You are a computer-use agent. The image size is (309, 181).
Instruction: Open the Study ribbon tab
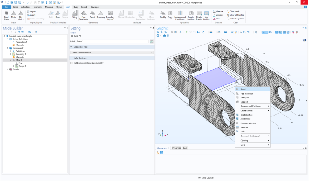pos(76,7)
